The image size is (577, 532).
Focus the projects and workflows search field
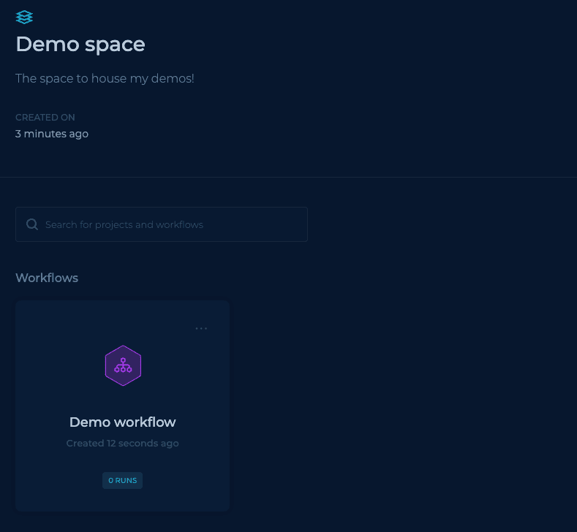[162, 224]
